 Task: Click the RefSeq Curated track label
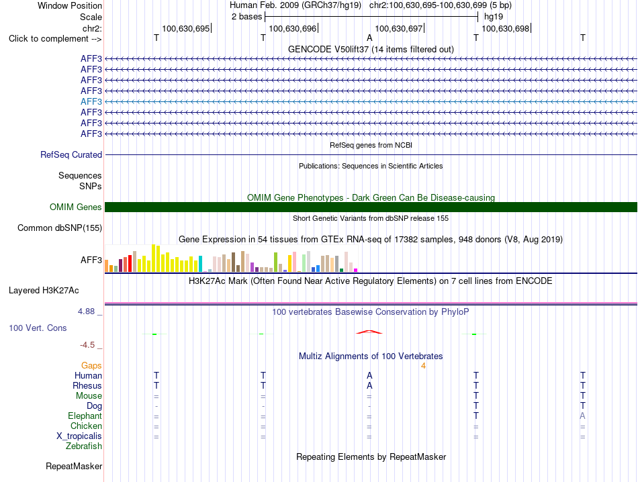(71, 154)
